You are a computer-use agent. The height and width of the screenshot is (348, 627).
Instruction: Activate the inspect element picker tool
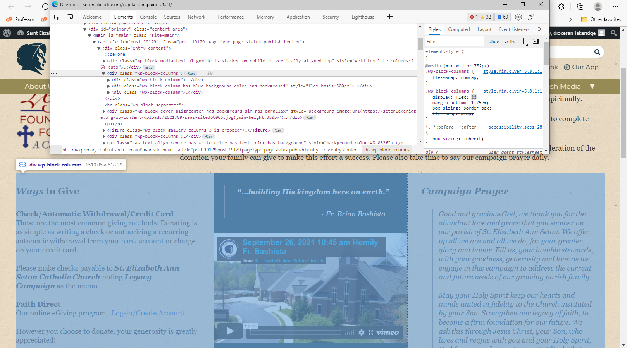pos(57,17)
